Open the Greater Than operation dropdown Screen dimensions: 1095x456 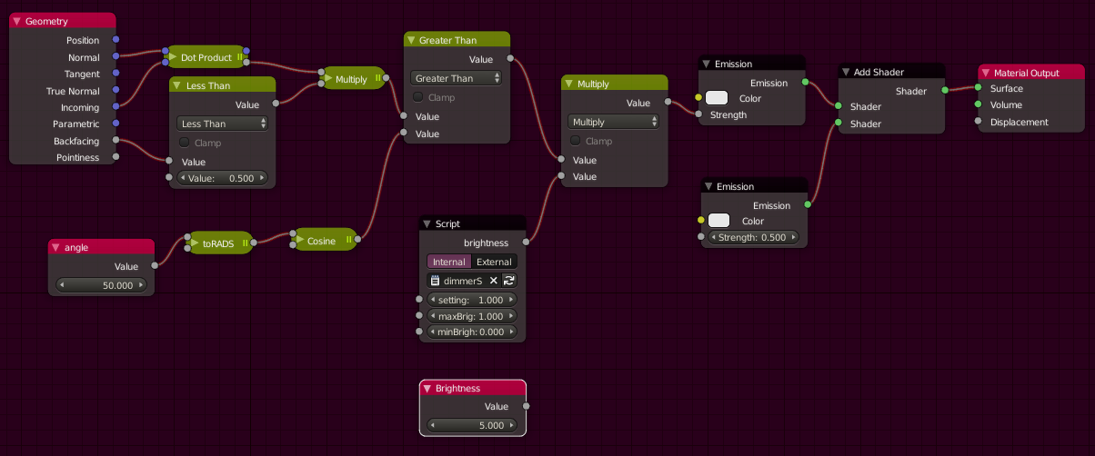tap(457, 78)
